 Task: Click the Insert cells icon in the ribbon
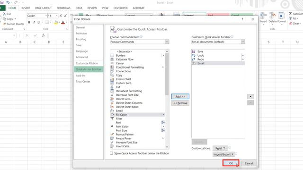[264, 16]
